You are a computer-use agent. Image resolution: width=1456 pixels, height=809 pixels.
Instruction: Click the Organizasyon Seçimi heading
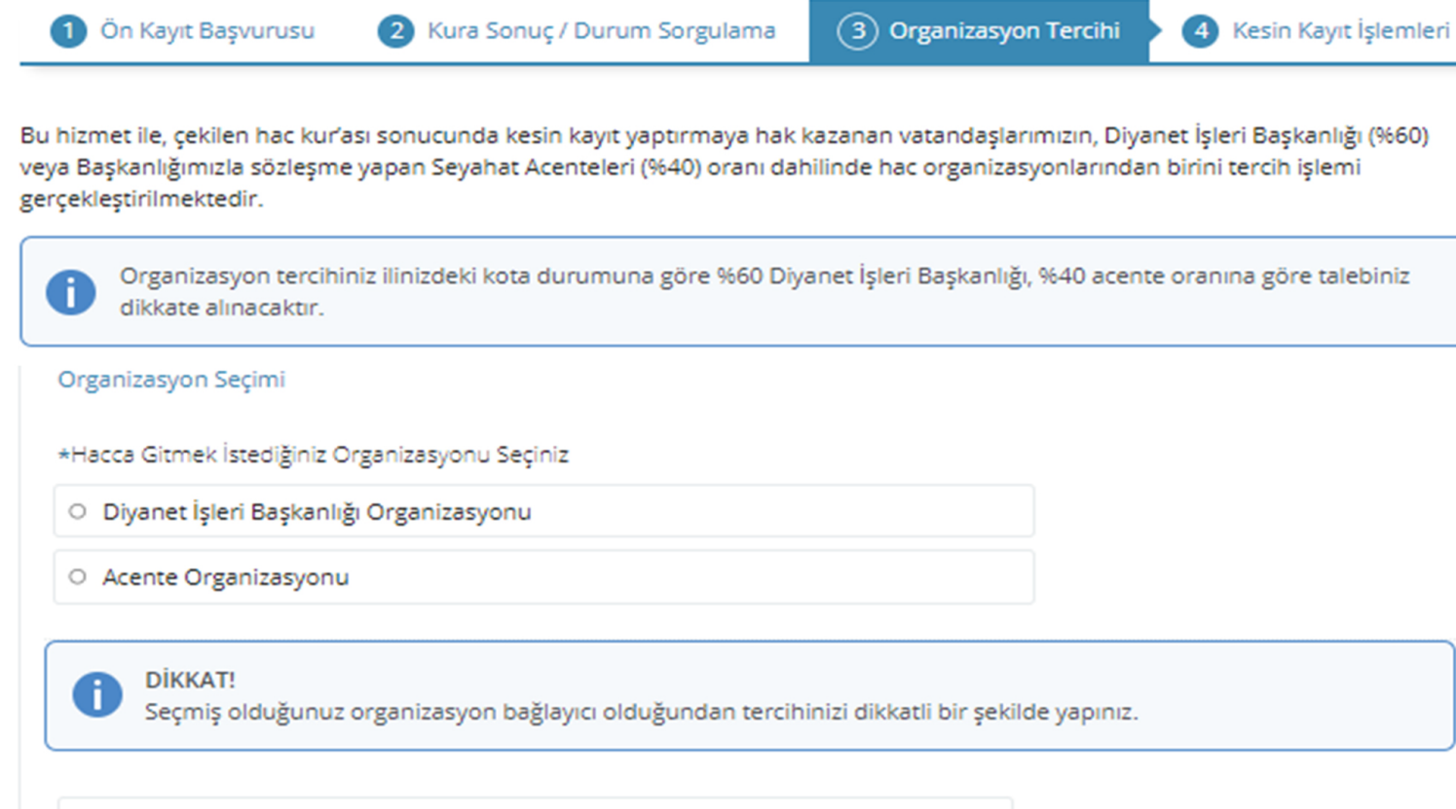pyautogui.click(x=170, y=380)
